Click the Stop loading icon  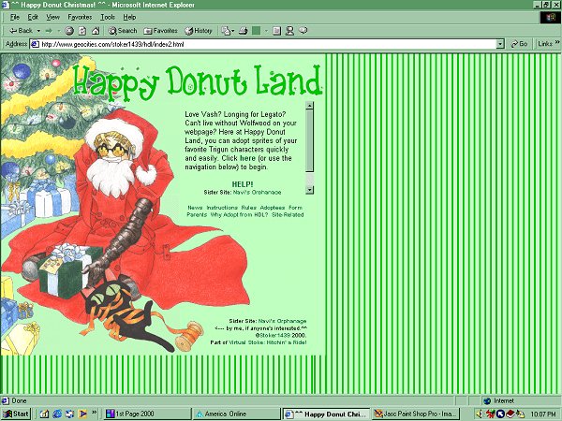[69, 31]
